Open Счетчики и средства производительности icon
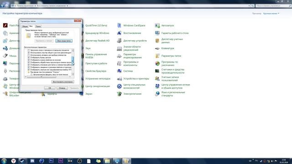This screenshot has width=292, height=164. click(157, 71)
